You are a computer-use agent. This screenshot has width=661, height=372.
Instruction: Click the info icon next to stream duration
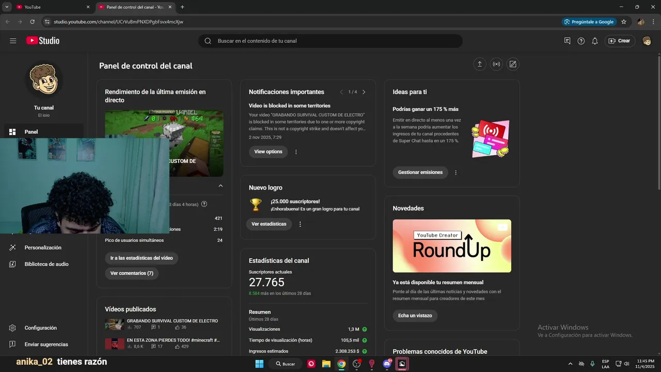coord(204,204)
